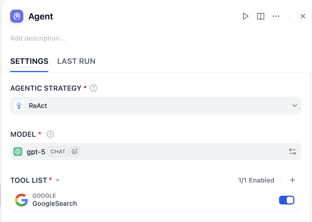The image size is (312, 222).
Task: Select the Settings tab
Action: click(x=29, y=61)
